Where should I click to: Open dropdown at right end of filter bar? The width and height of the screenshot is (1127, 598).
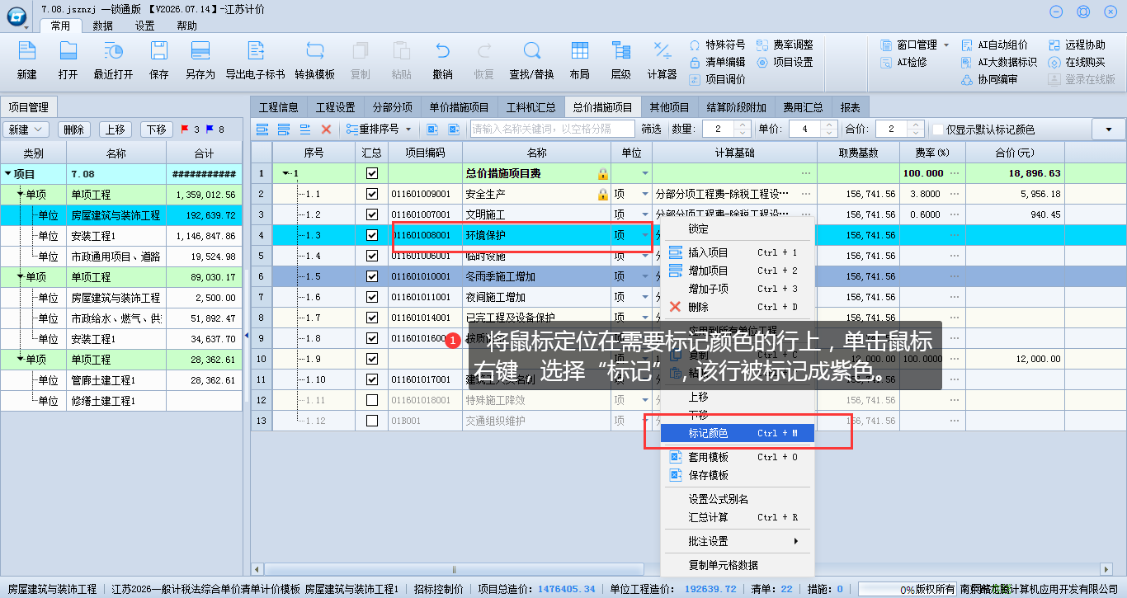(x=1108, y=129)
